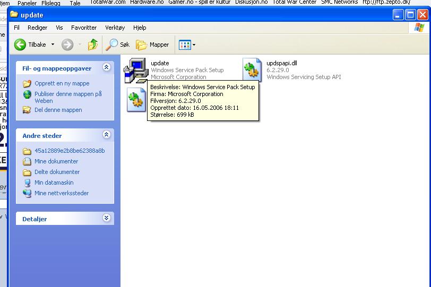The height and width of the screenshot is (287, 431).
Task: Go to Delte dokumenter
Action: pyautogui.click(x=57, y=172)
